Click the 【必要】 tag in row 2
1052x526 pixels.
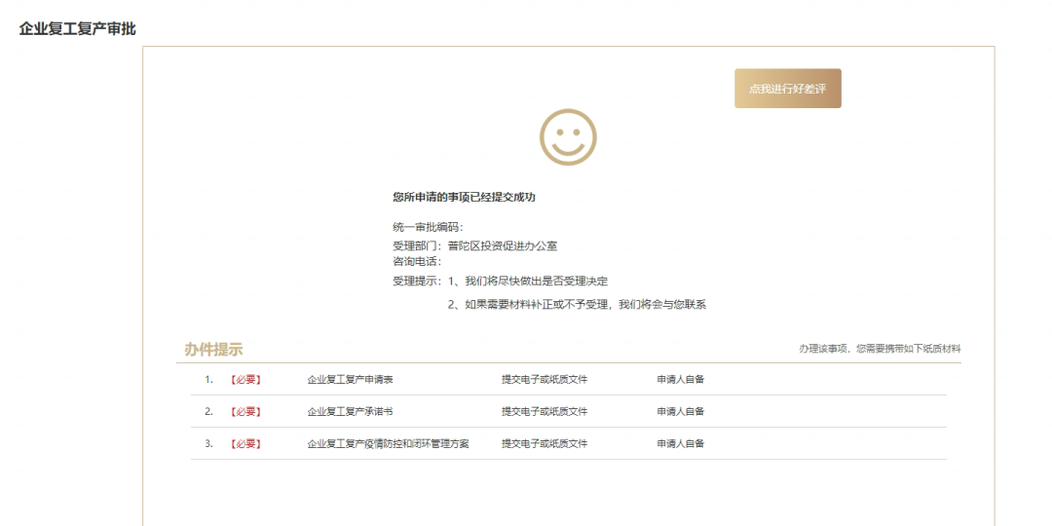point(244,411)
